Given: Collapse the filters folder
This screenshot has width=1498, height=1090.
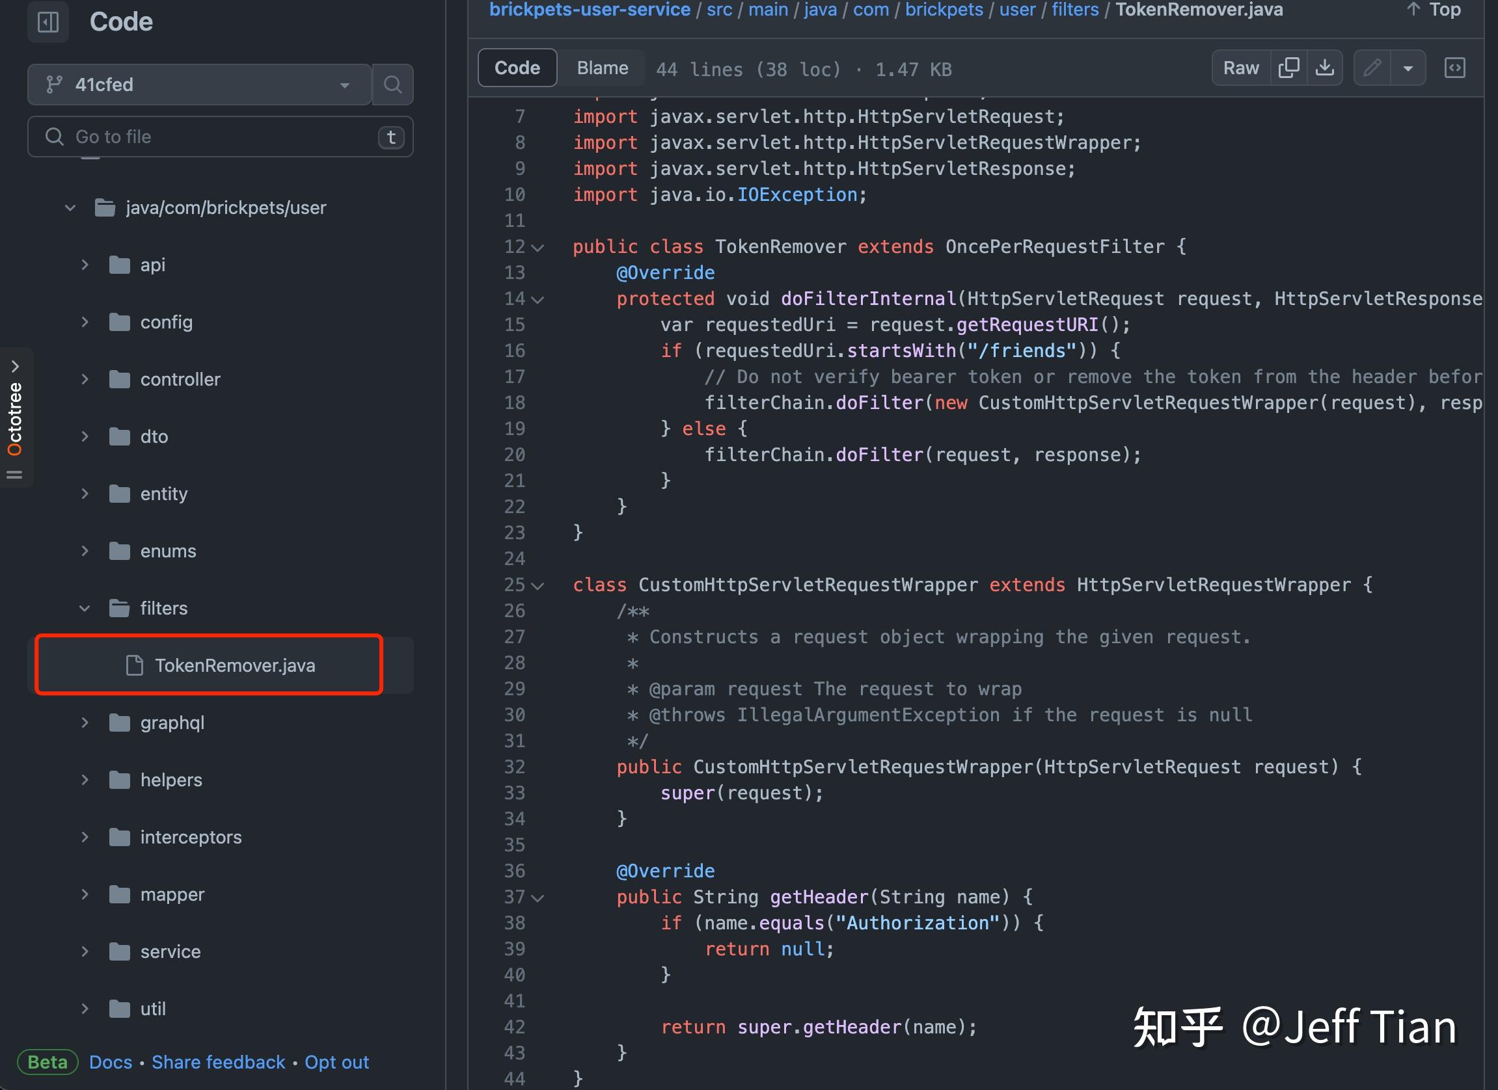Looking at the screenshot, I should tap(85, 608).
